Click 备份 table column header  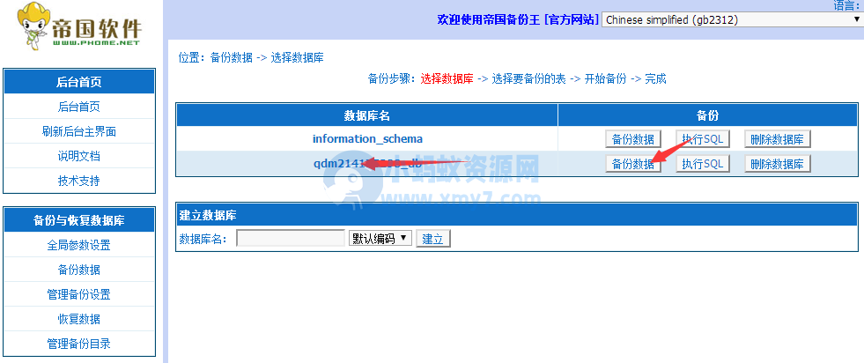pos(707,115)
